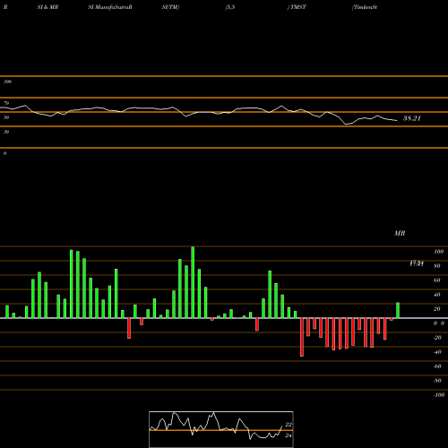Click the 'TMST' ticker text

pyautogui.click(x=298, y=7)
